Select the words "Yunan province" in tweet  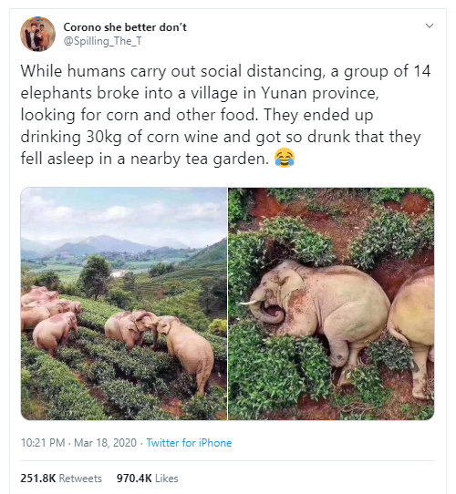click(x=320, y=93)
